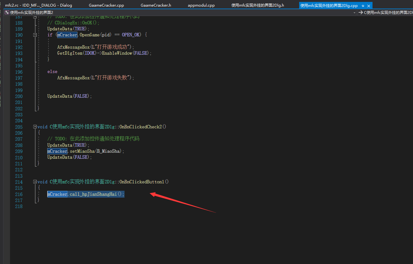This screenshot has width=413, height=264.
Task: Click the highlighted mCracker on line 190
Action: 67,35
